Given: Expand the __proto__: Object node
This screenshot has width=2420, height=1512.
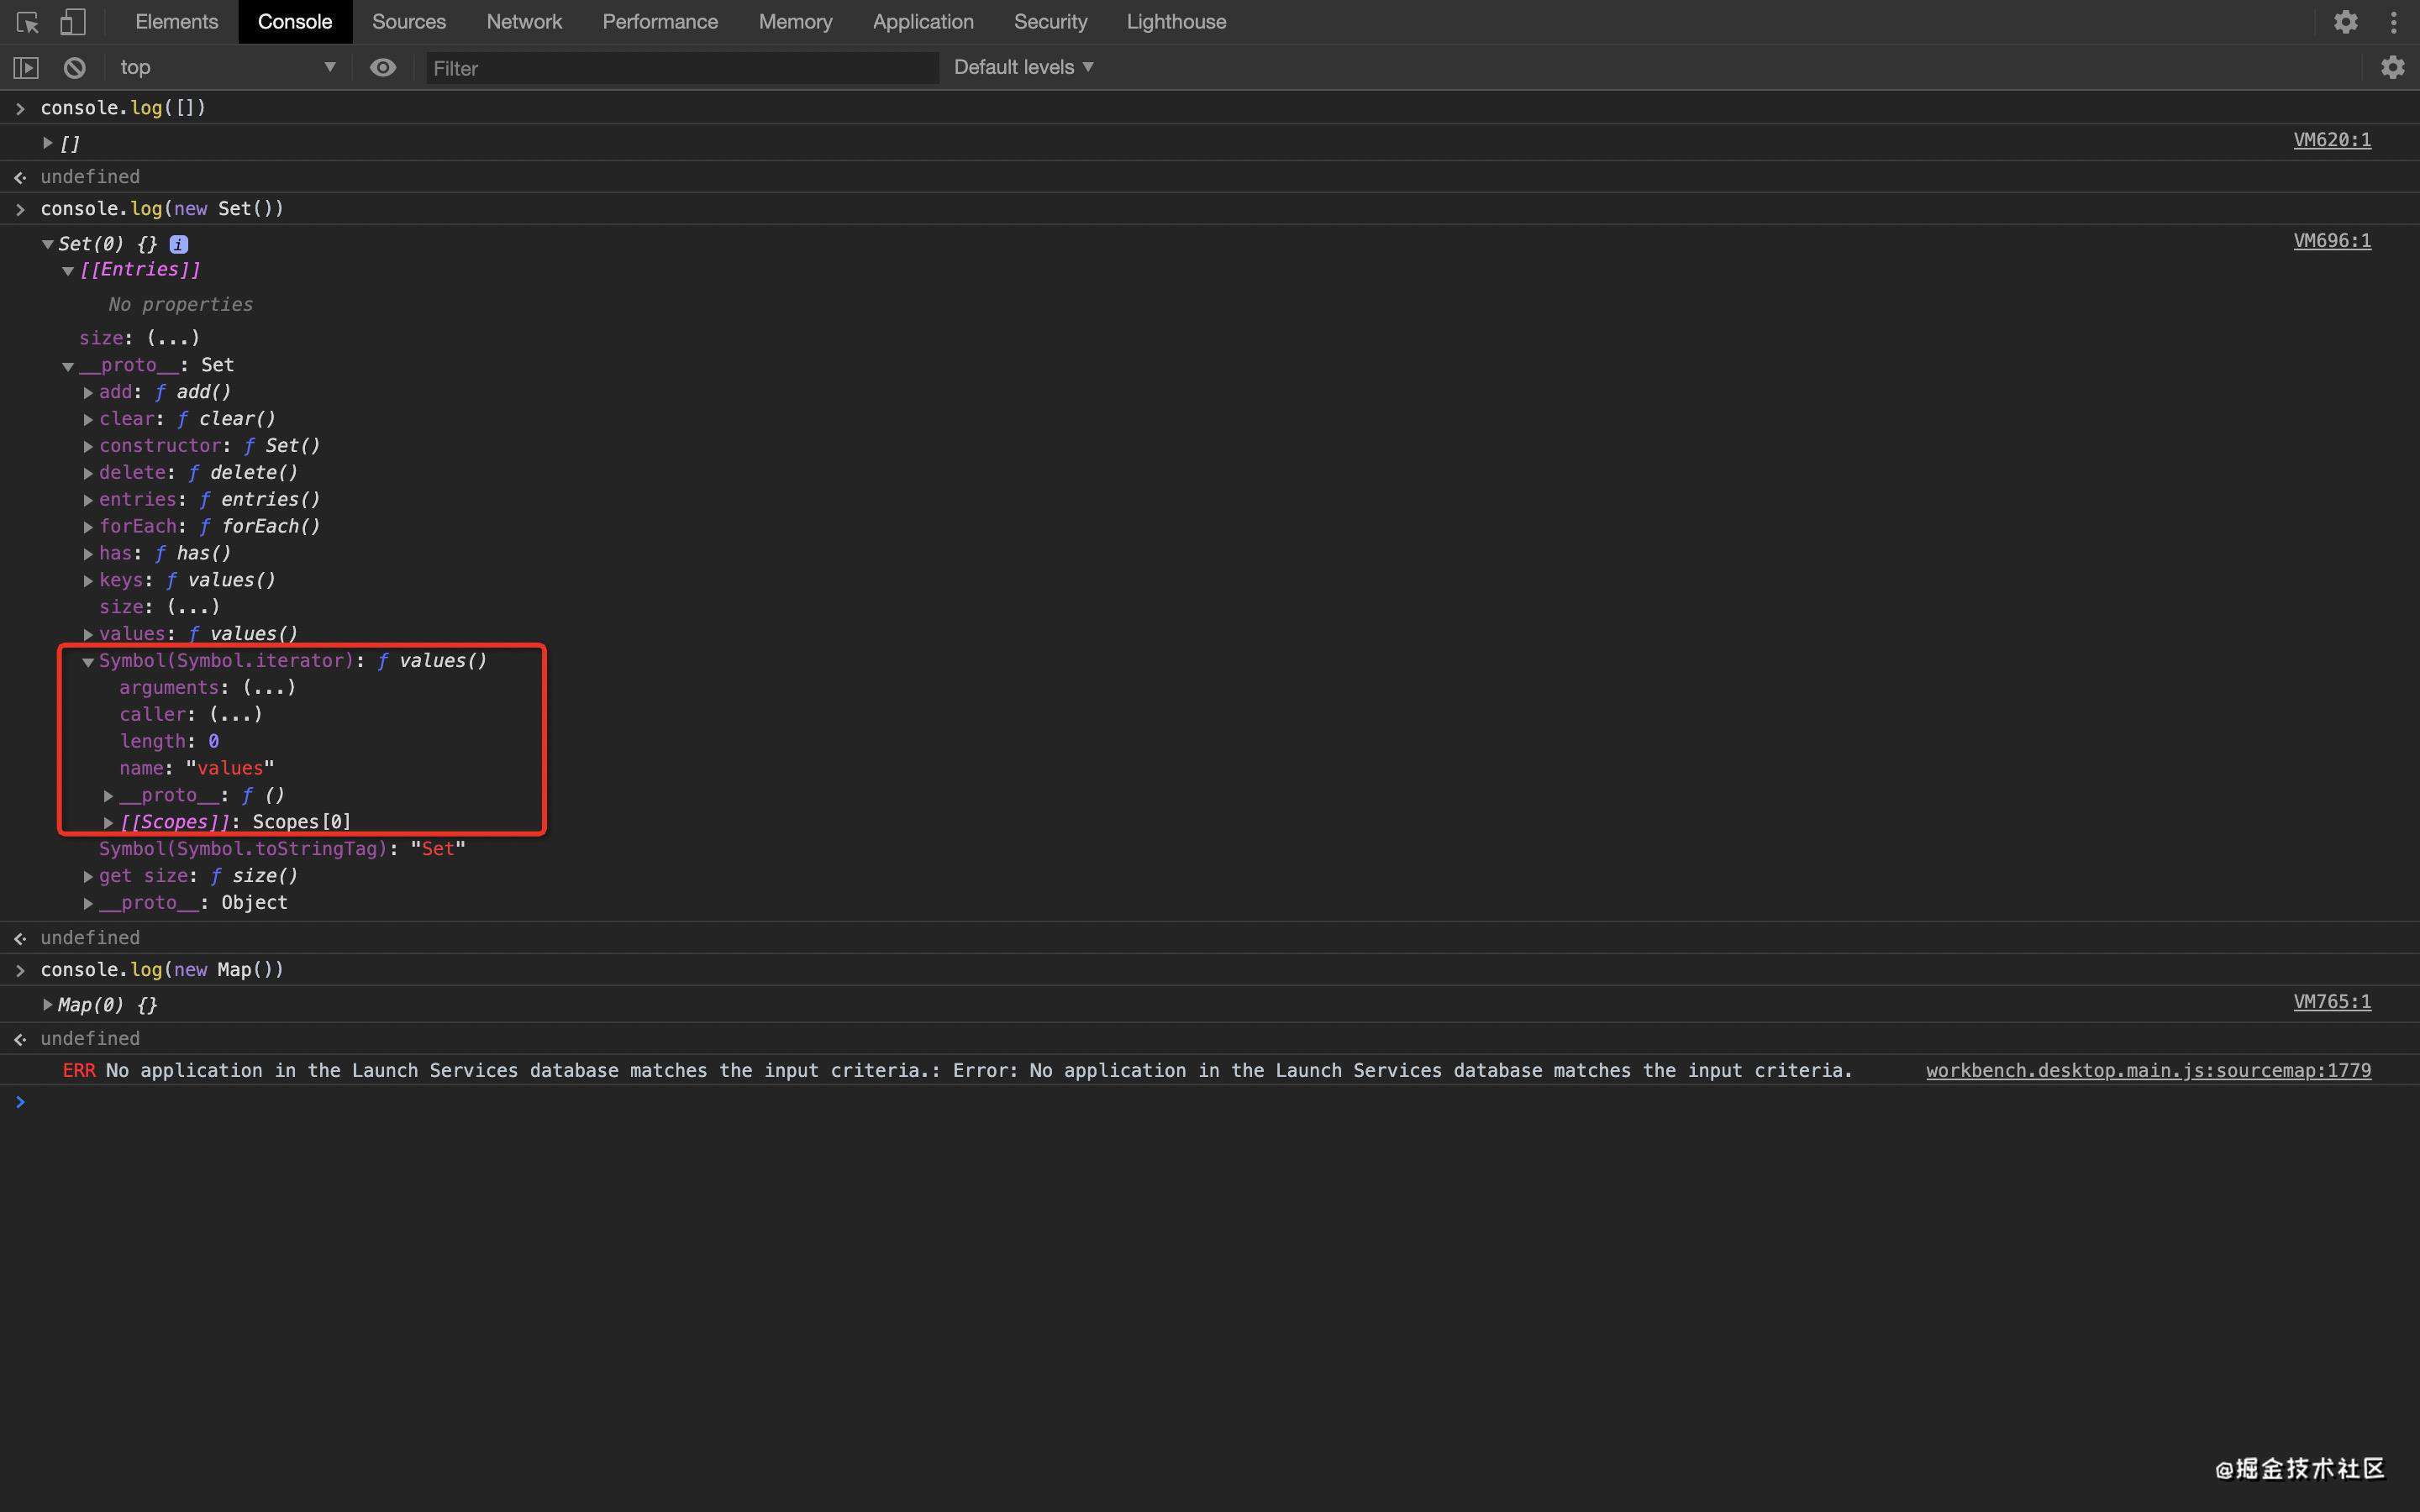Looking at the screenshot, I should pyautogui.click(x=88, y=904).
